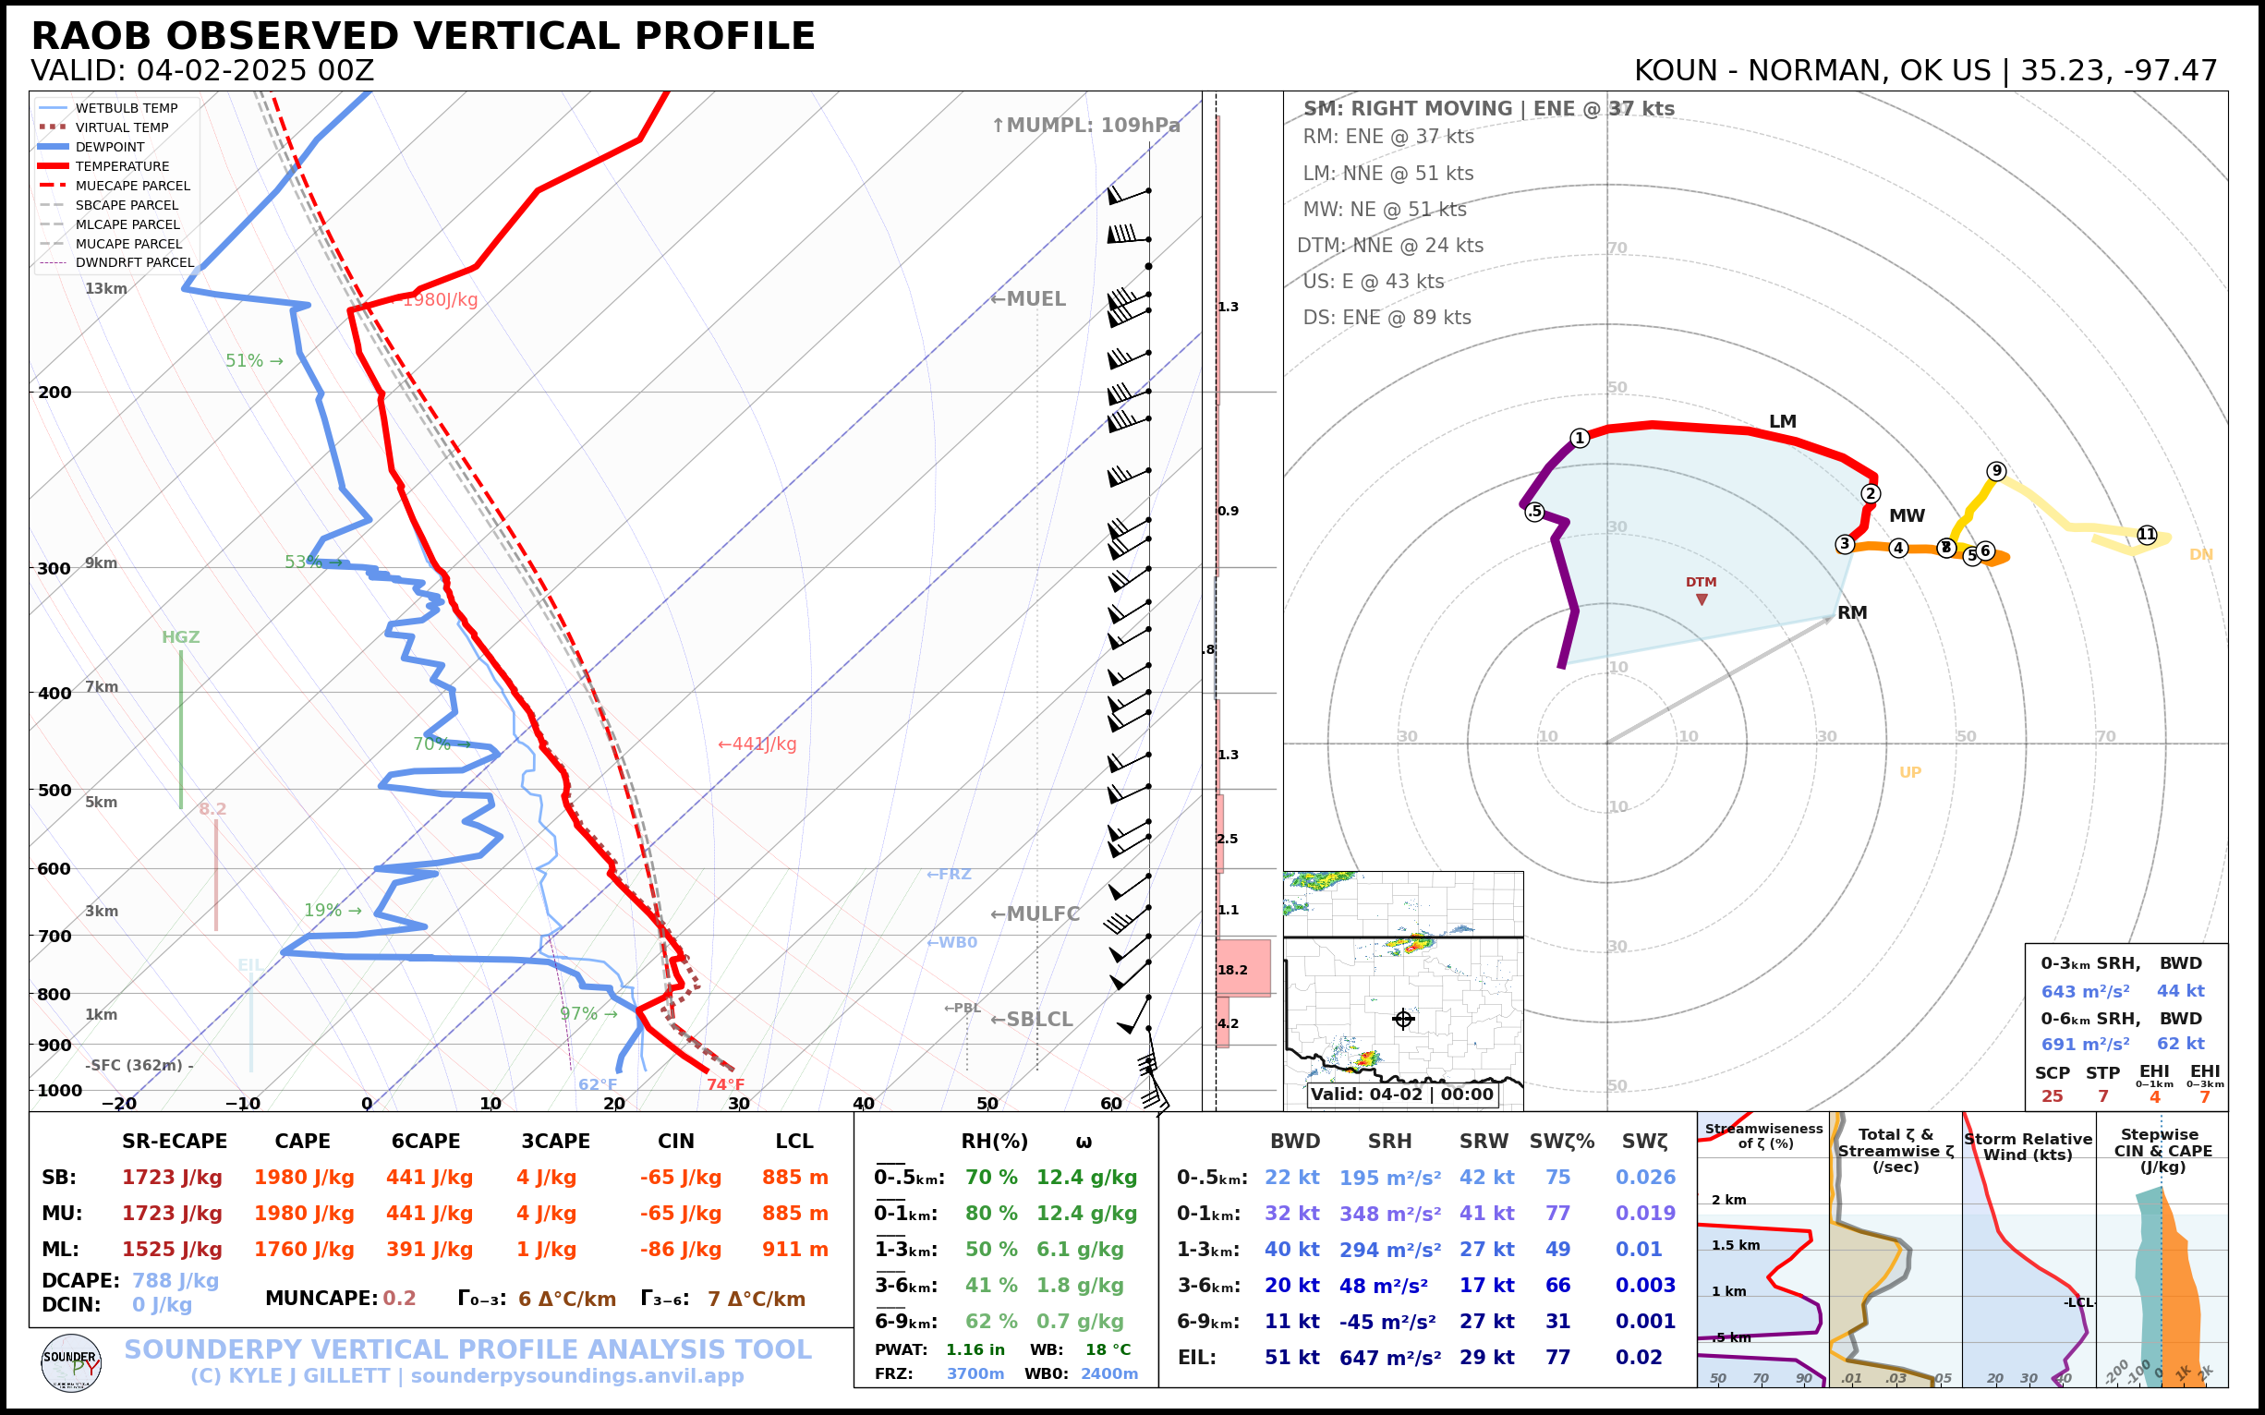
Task: Click the Storm Relative Wind panel title
Action: click(x=2028, y=1146)
